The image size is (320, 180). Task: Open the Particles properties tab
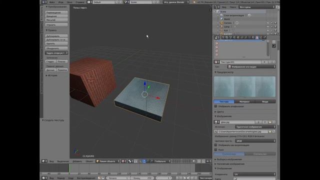click(x=261, y=37)
